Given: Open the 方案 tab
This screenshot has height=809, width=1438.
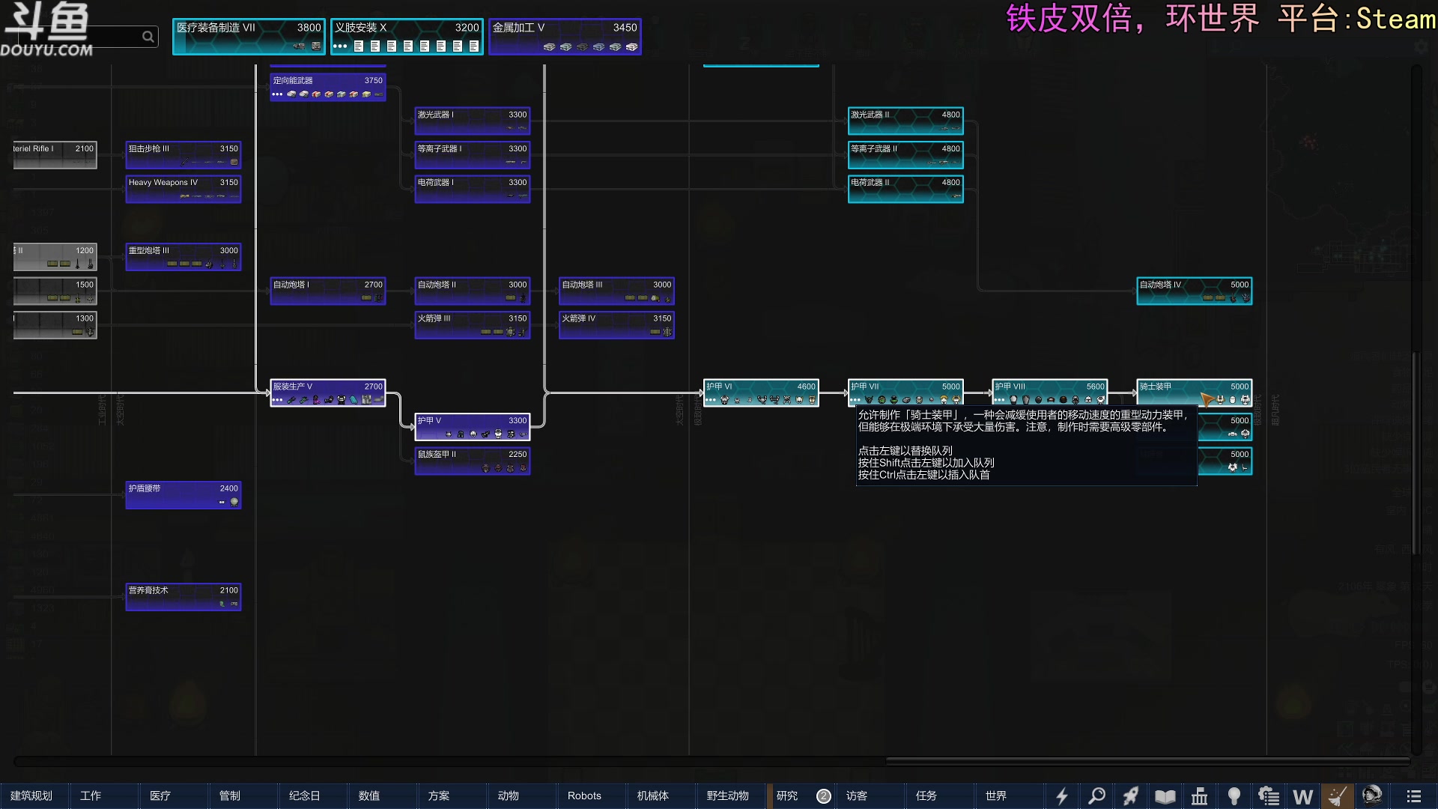Looking at the screenshot, I should (x=452, y=796).
